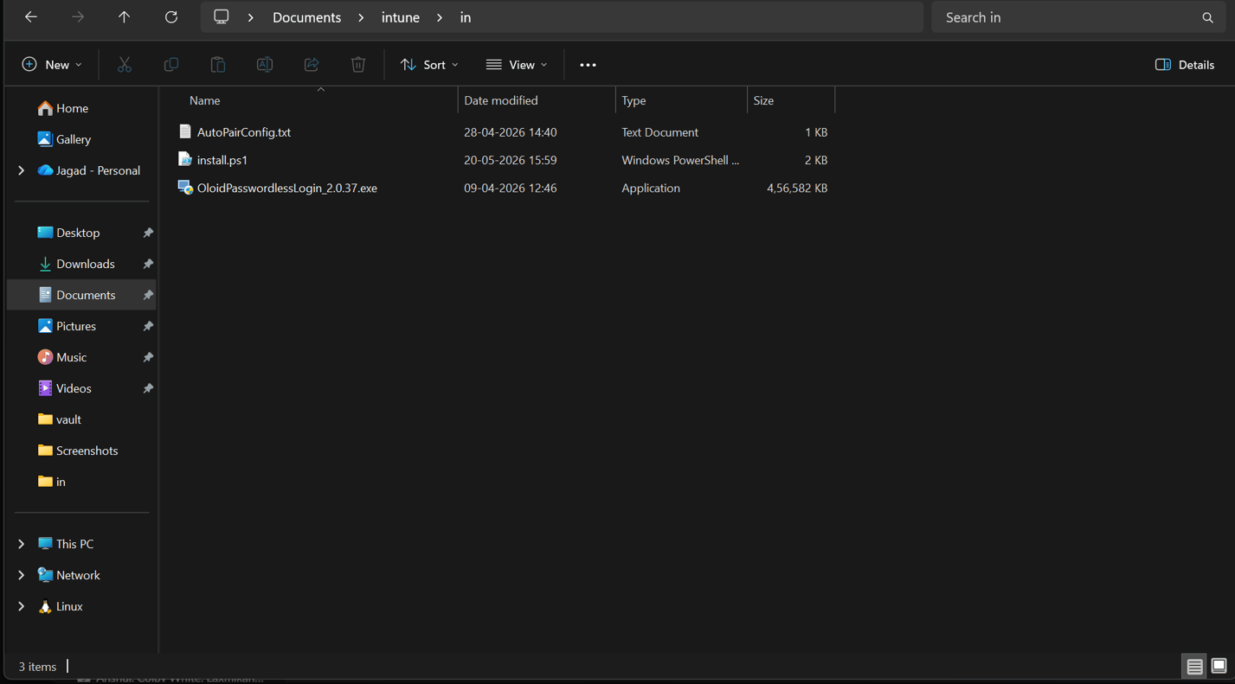1235x684 pixels.
Task: Expand the Jagad - Personal tree node
Action: [22, 170]
